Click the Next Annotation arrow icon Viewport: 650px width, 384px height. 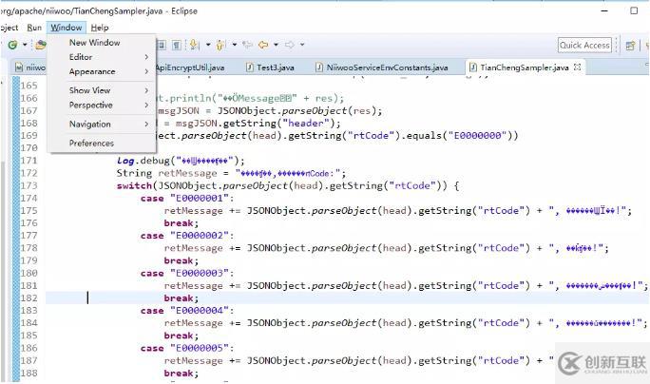(x=195, y=45)
